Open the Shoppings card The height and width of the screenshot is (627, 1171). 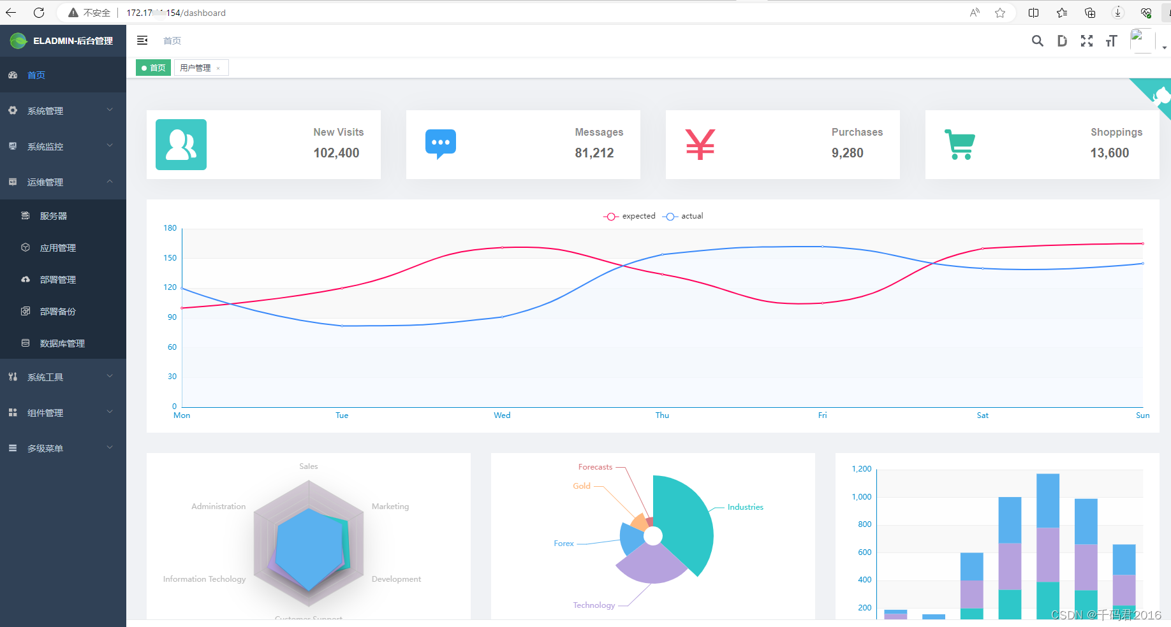(1042, 145)
